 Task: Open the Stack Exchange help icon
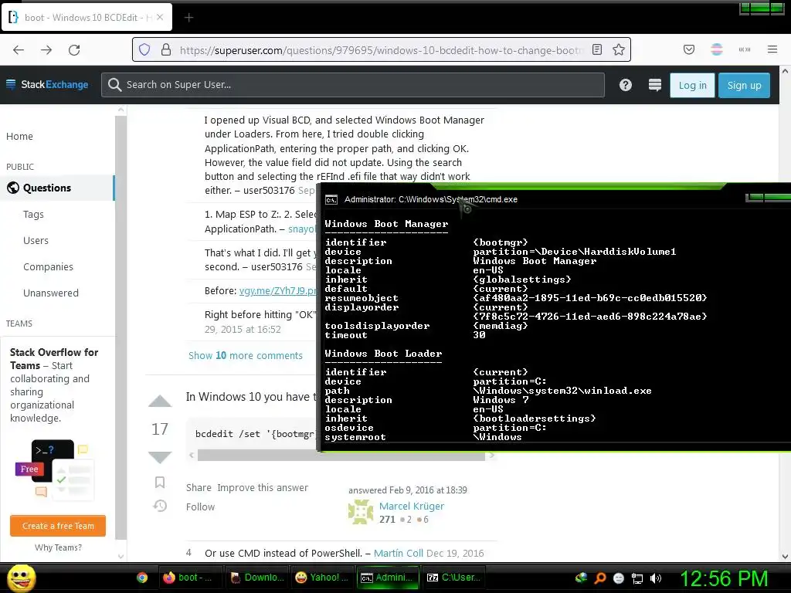point(626,85)
